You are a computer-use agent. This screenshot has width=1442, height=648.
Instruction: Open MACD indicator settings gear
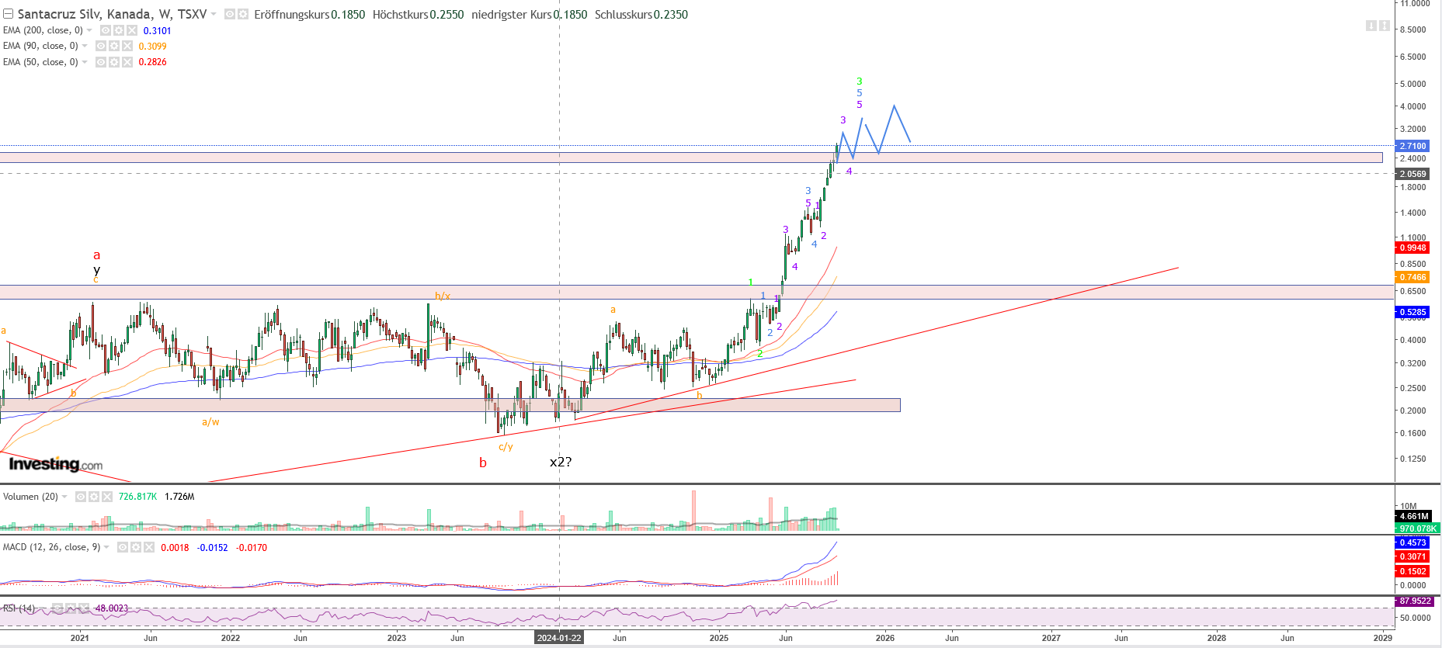(x=136, y=548)
